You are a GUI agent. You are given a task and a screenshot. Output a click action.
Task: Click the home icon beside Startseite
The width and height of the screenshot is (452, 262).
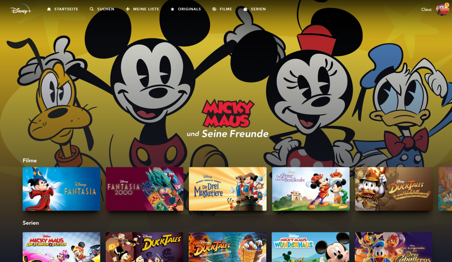point(49,9)
